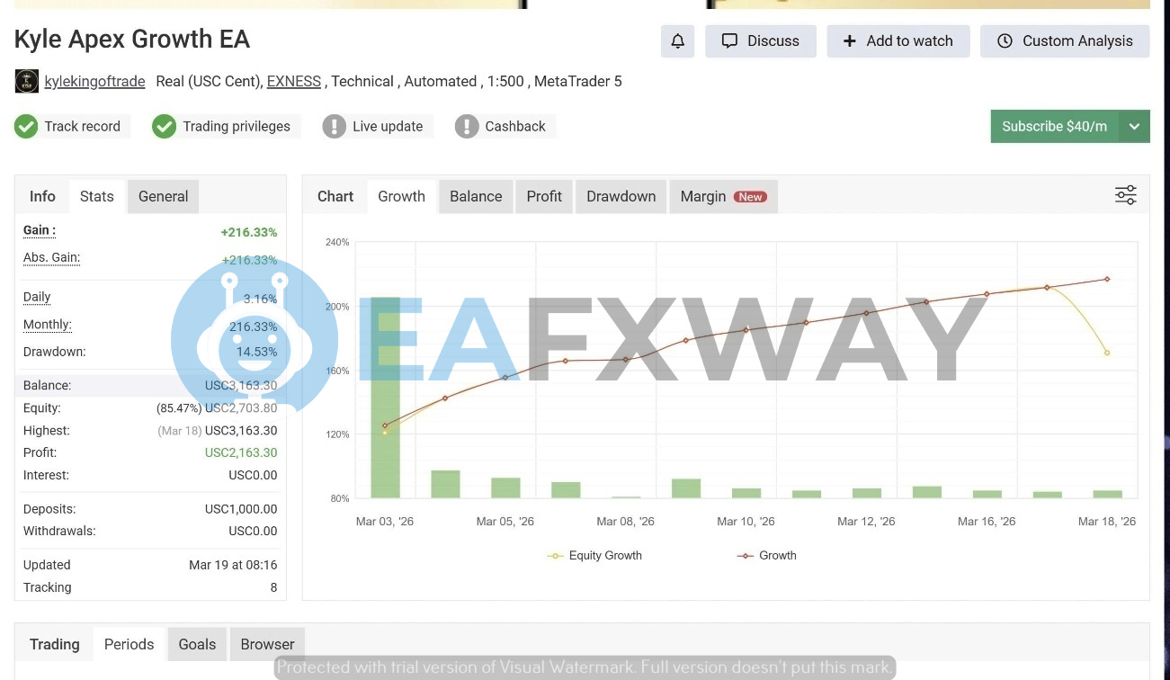Image resolution: width=1170 pixels, height=680 pixels.
Task: Click the Trading privileges checkmark icon
Action: click(x=164, y=127)
